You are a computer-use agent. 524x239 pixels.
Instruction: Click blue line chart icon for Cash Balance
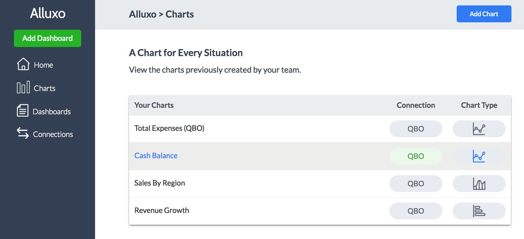pyautogui.click(x=479, y=157)
